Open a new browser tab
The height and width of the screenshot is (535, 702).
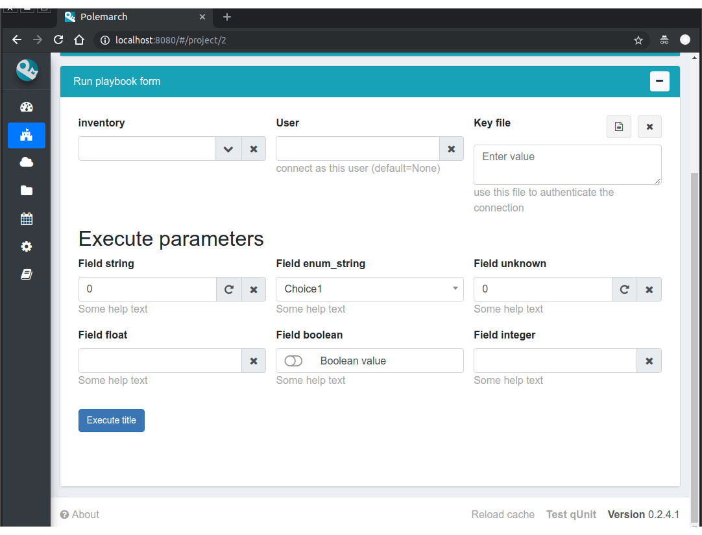(227, 17)
